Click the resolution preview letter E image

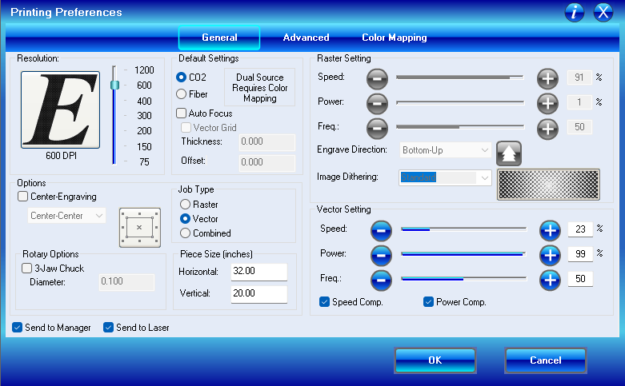coord(60,109)
